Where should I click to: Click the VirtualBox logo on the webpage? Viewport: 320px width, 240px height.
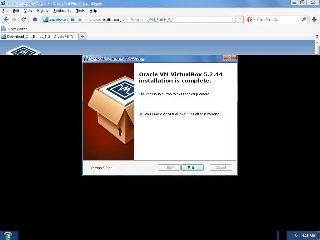[23, 50]
